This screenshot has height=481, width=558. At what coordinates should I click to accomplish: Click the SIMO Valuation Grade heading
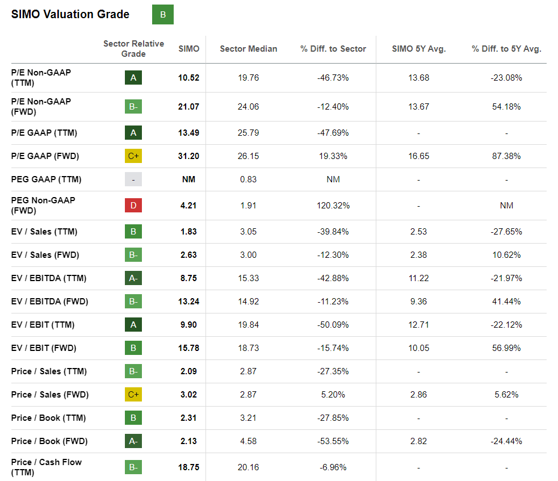coord(70,15)
